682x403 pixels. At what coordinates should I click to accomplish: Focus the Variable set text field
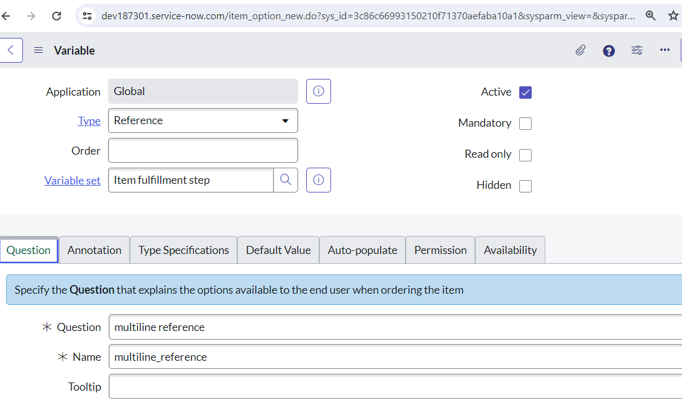point(191,180)
